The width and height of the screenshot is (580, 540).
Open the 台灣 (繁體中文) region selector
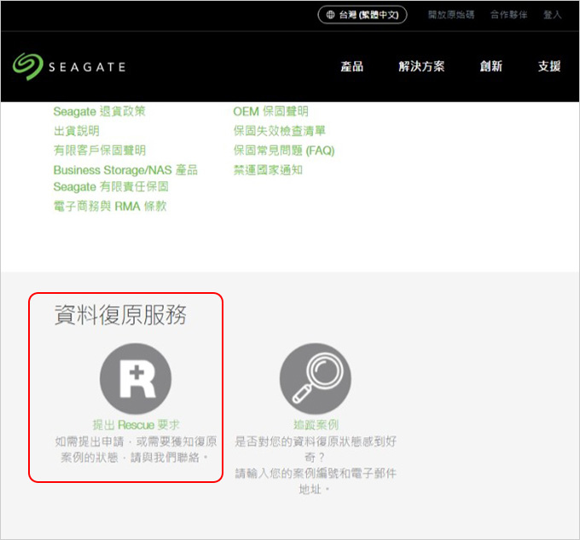point(362,14)
